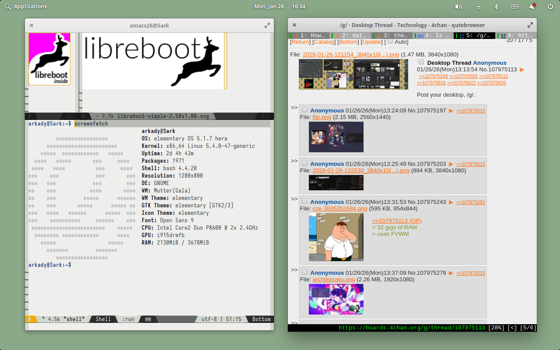Expand the Peter Griffin facepalm thumbnail
The image size is (560, 350).
pos(336,237)
